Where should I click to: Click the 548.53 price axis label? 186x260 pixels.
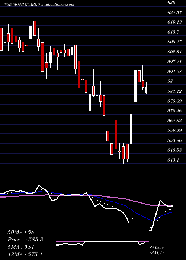tap(174, 150)
